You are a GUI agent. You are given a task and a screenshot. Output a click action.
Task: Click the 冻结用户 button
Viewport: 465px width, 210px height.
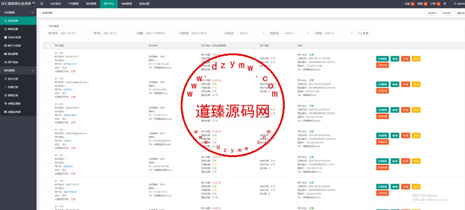pyautogui.click(x=447, y=13)
